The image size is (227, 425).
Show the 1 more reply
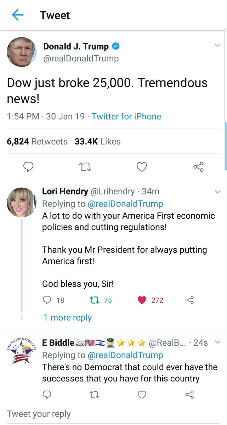(67, 318)
